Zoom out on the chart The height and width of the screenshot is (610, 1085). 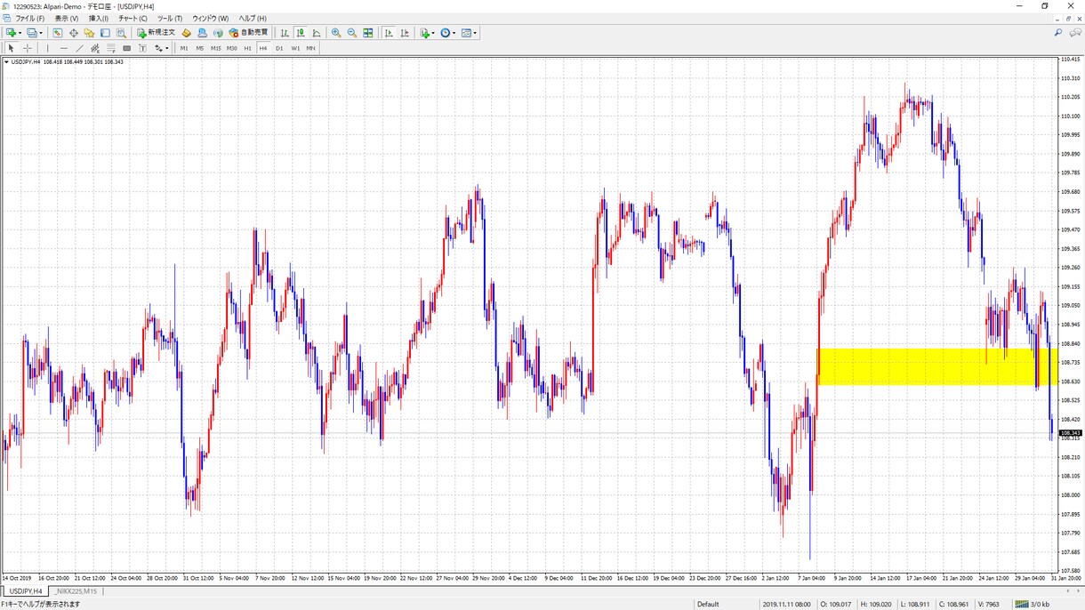pos(352,33)
